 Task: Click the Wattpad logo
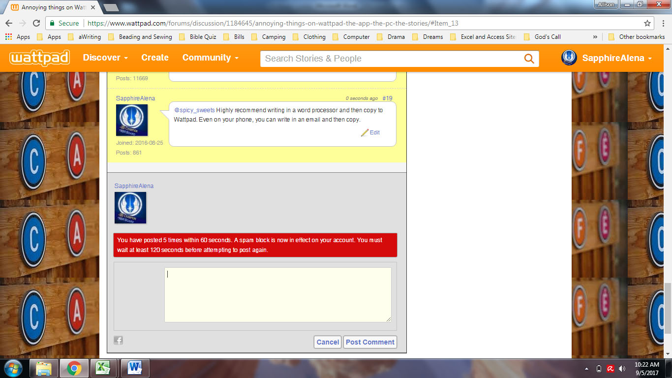click(x=40, y=58)
